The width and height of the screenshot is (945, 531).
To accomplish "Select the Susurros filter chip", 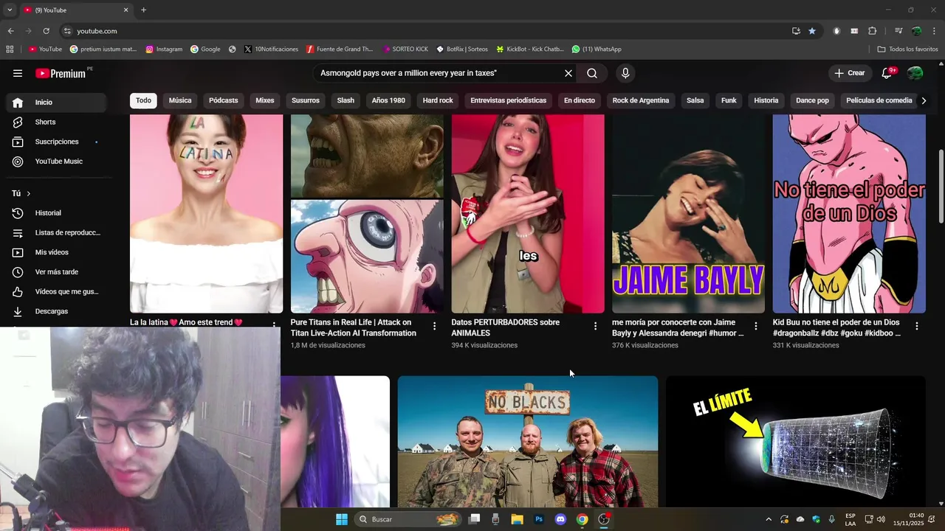I will tap(306, 100).
